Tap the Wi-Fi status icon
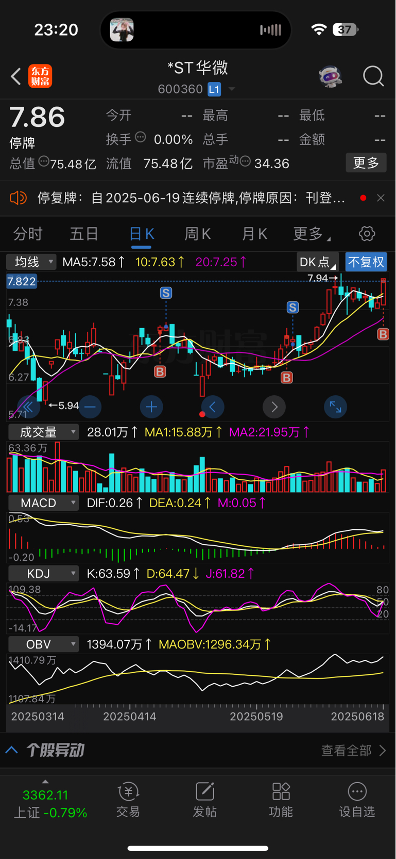Viewport: 396px width, 859px height. coord(319,29)
